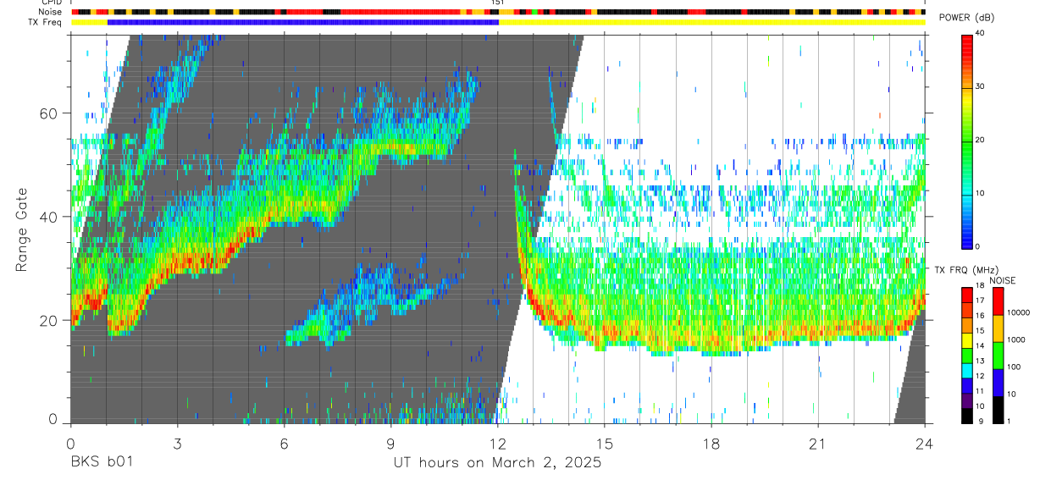Click the purple segment of TX FRQ legend
Image resolution: width=1040 pixels, height=480 pixels.
(967, 400)
